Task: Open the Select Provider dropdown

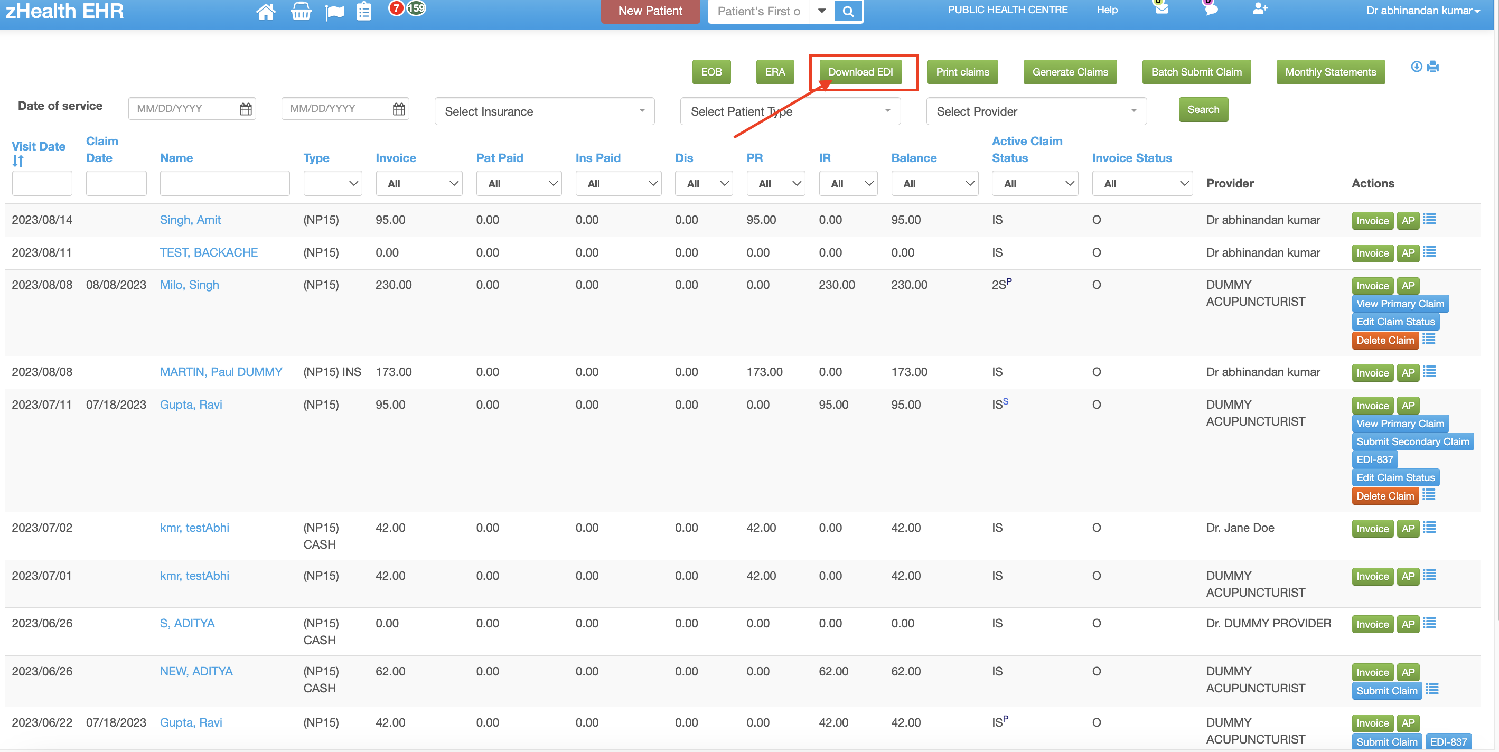Action: tap(1036, 111)
